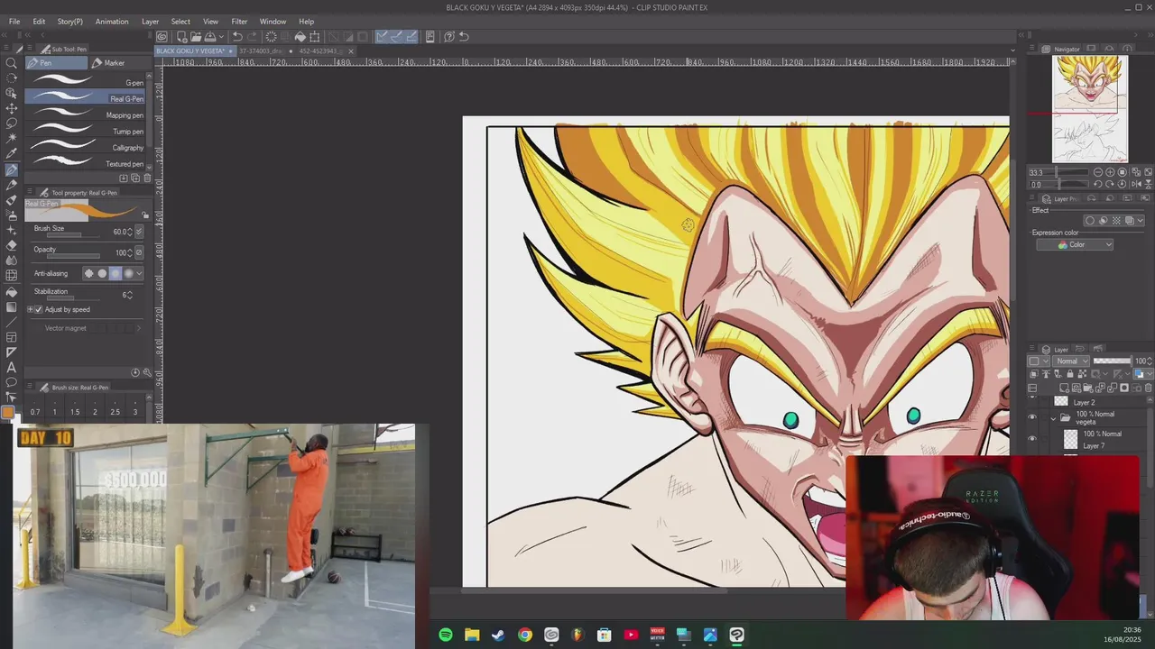Select the Eyedropper tool
The image size is (1155, 649).
pos(11,154)
